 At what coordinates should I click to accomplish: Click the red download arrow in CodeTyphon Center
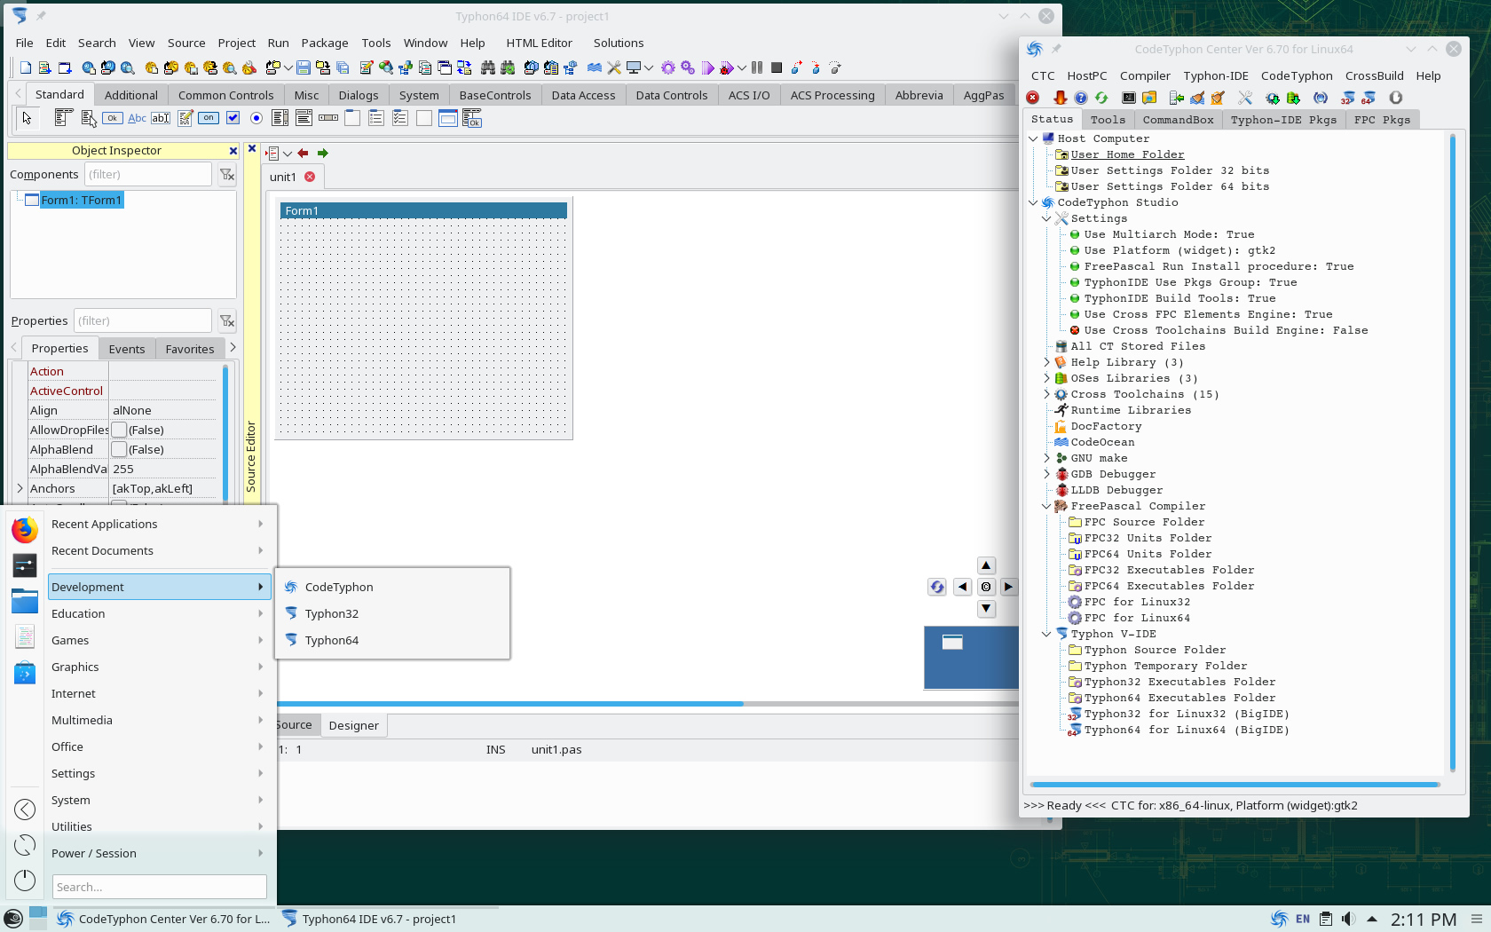pos(1060,98)
